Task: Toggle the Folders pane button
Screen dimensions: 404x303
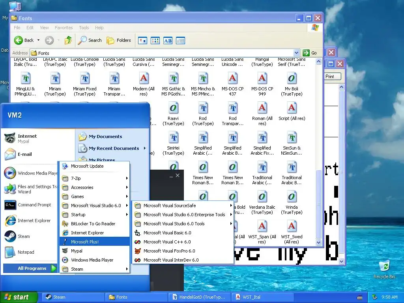Action: [119, 40]
